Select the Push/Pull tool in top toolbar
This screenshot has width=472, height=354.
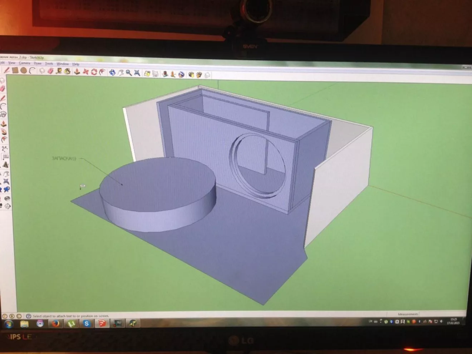click(x=77, y=72)
